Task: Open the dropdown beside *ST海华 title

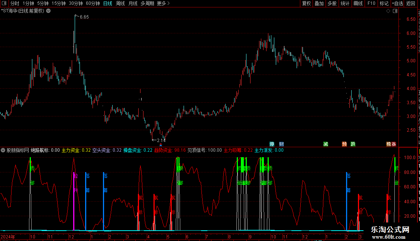Action: pyautogui.click(x=48, y=11)
